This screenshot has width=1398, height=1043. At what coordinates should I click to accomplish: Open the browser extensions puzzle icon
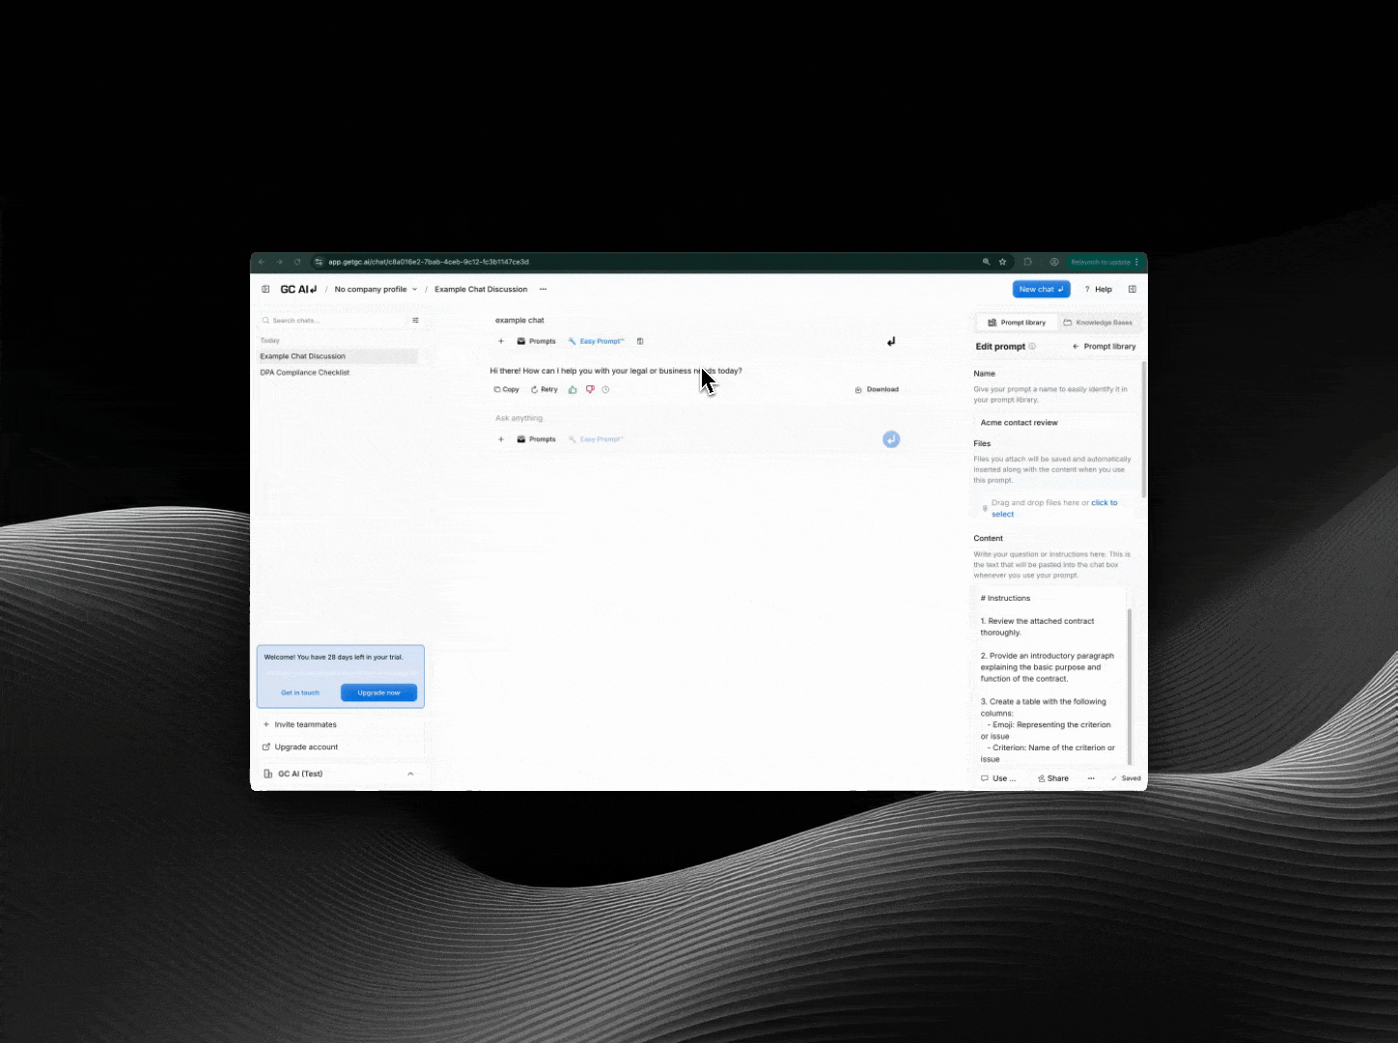coord(1028,262)
